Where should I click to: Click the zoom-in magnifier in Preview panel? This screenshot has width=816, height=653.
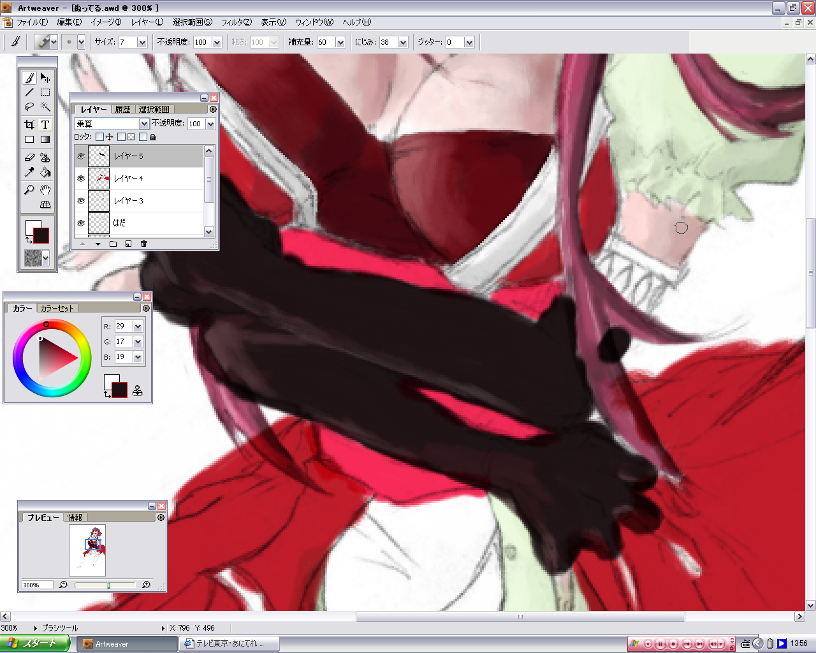tap(146, 585)
